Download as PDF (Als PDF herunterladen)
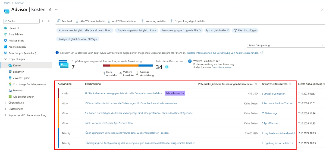The height and width of the screenshot is (151, 326). point(122,21)
